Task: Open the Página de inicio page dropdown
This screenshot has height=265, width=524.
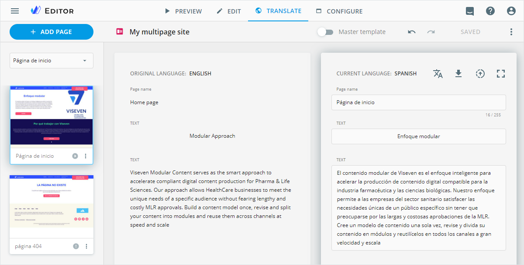Action: [52, 61]
